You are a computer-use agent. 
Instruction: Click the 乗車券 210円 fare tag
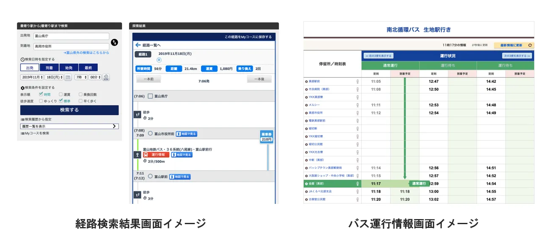tap(267, 137)
